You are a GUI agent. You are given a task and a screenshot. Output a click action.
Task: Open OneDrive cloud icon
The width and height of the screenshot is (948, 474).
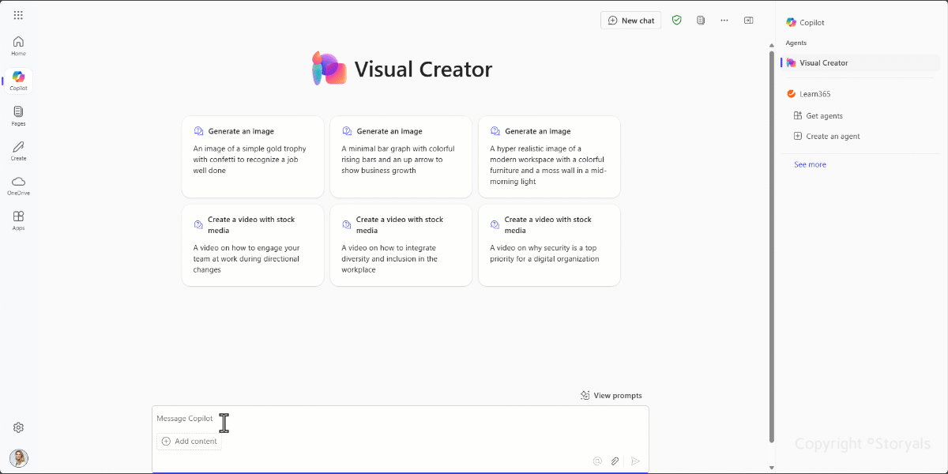[18, 186]
